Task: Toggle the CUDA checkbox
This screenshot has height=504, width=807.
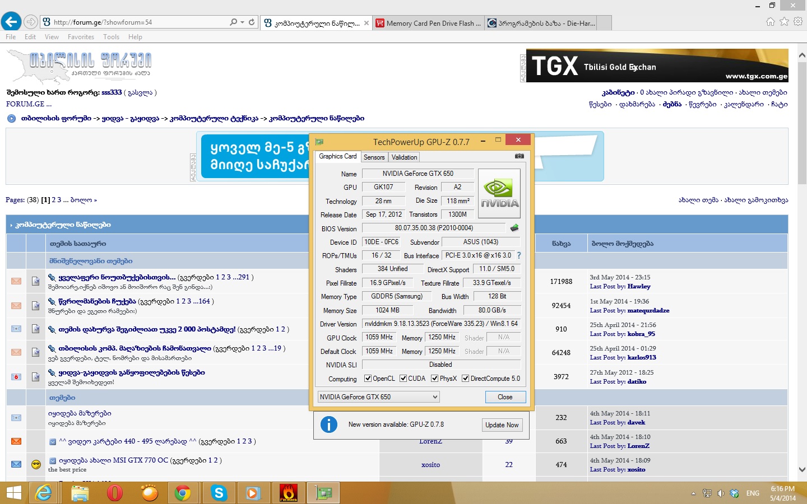Action: (403, 379)
